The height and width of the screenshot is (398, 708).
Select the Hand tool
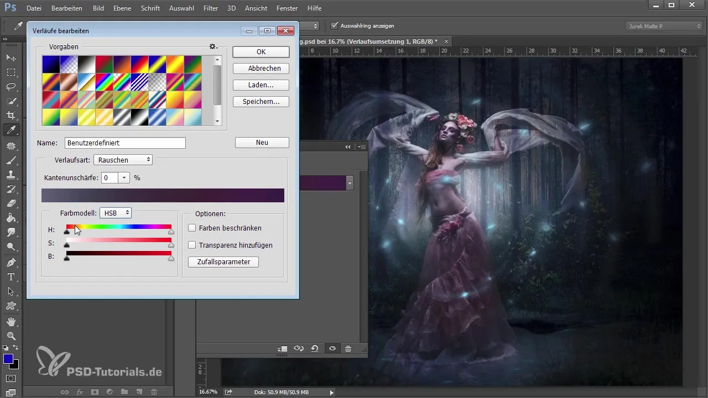tap(11, 321)
